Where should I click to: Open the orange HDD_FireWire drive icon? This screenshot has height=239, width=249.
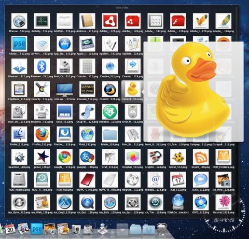tap(224, 157)
